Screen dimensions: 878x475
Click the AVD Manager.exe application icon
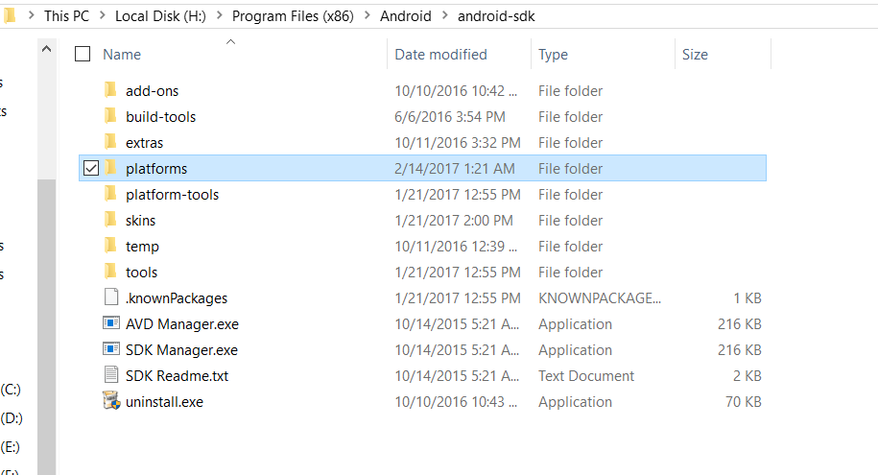(x=110, y=324)
